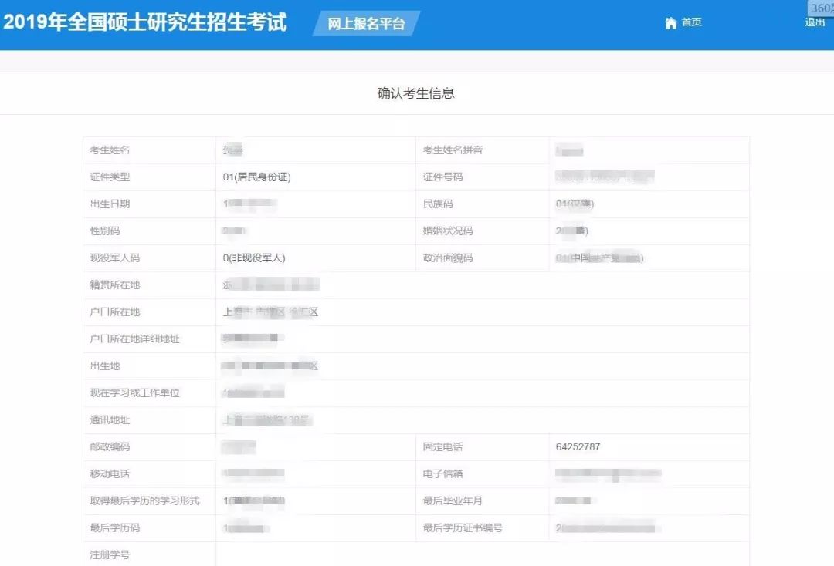The image size is (834, 566).
Task: Click 退出 to log out
Action: pos(815,22)
